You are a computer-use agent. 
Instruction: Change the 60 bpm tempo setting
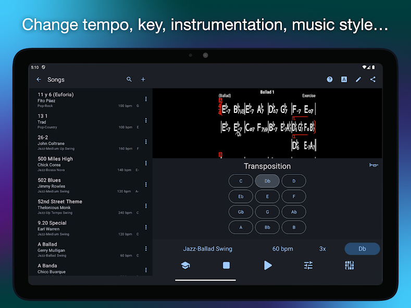(x=283, y=249)
